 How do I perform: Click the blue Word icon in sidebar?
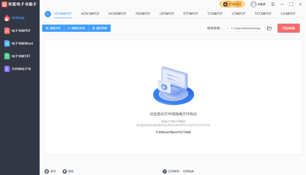click(x=7, y=43)
